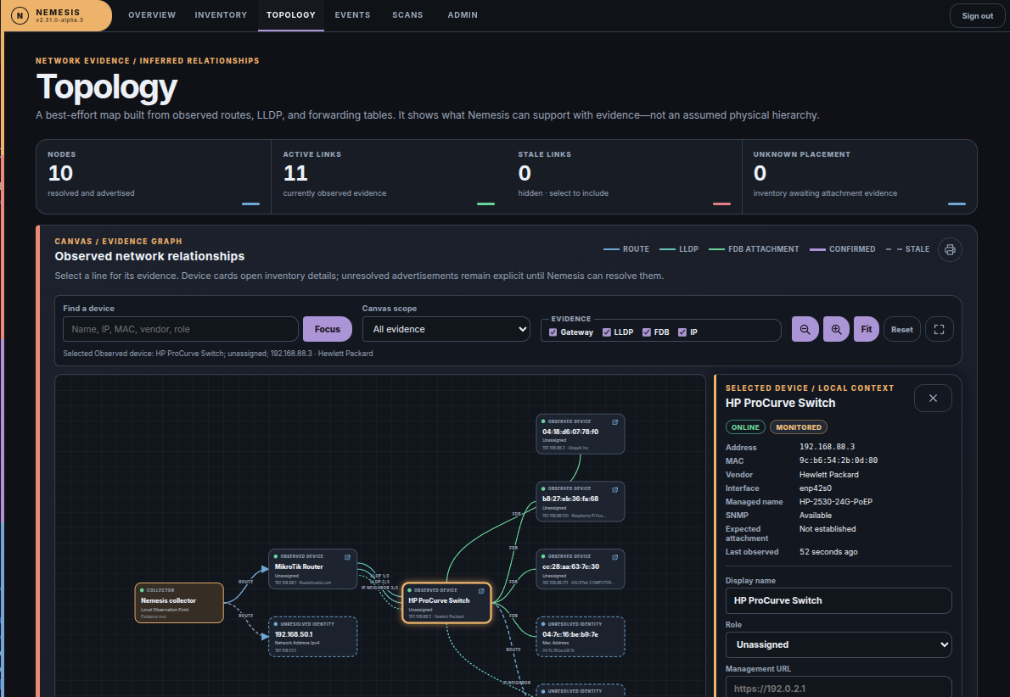
Task: Click the print icon near legend
Action: [x=950, y=249]
